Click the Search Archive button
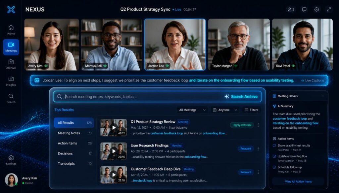Viewport: 339px width, 193px height. coord(241,96)
